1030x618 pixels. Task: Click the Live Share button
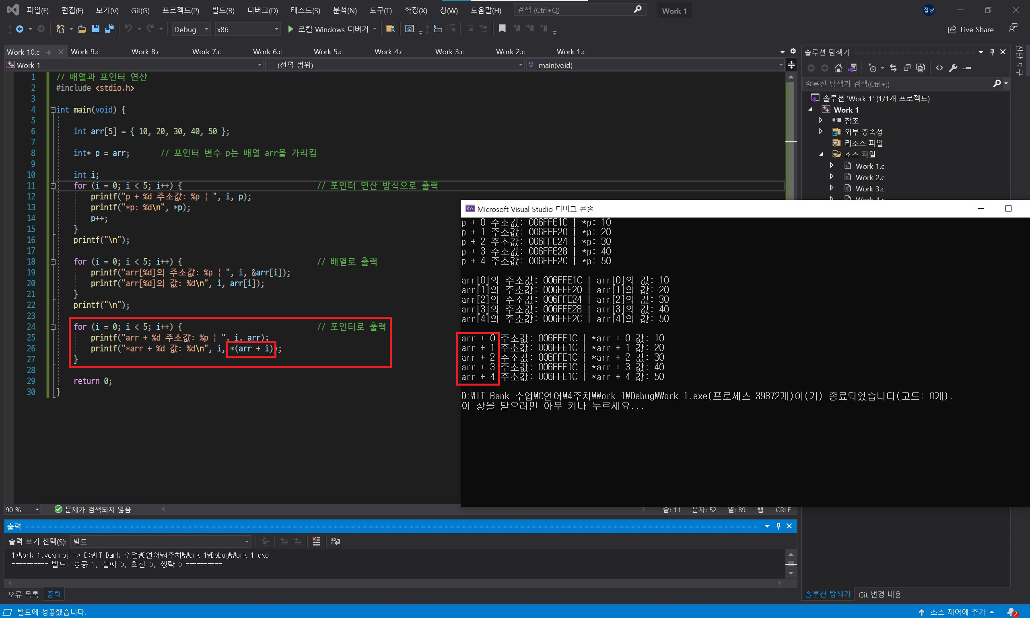click(x=971, y=30)
